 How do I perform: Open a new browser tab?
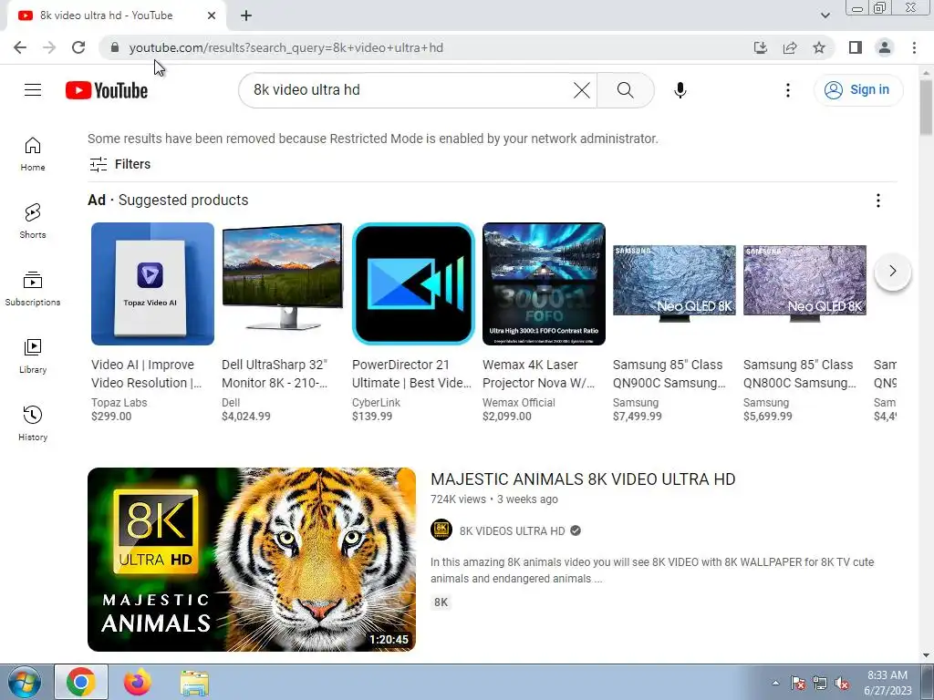pyautogui.click(x=246, y=15)
